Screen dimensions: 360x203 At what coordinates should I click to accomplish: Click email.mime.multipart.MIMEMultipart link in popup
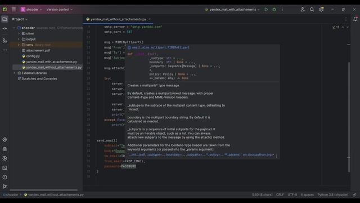coord(161,47)
